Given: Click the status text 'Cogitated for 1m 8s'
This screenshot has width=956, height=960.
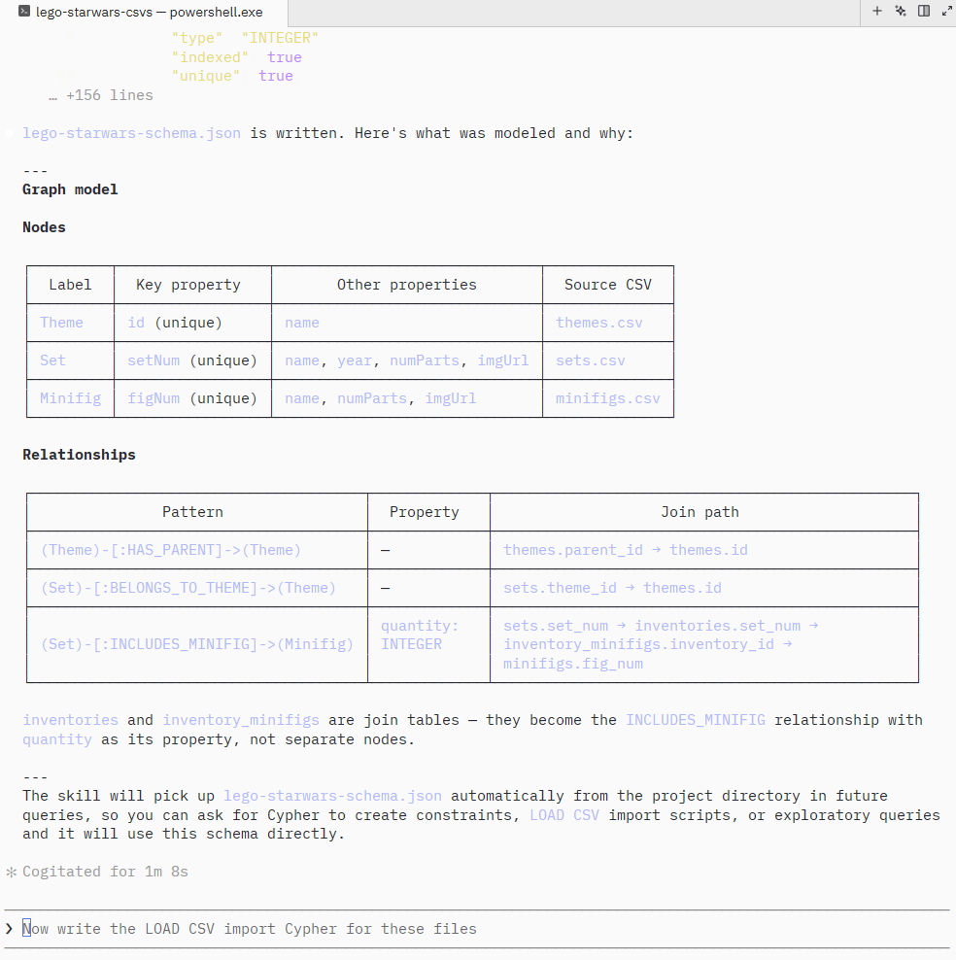Looking at the screenshot, I should click(x=105, y=872).
